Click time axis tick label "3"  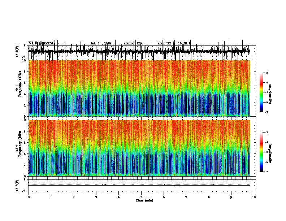coord(96,197)
